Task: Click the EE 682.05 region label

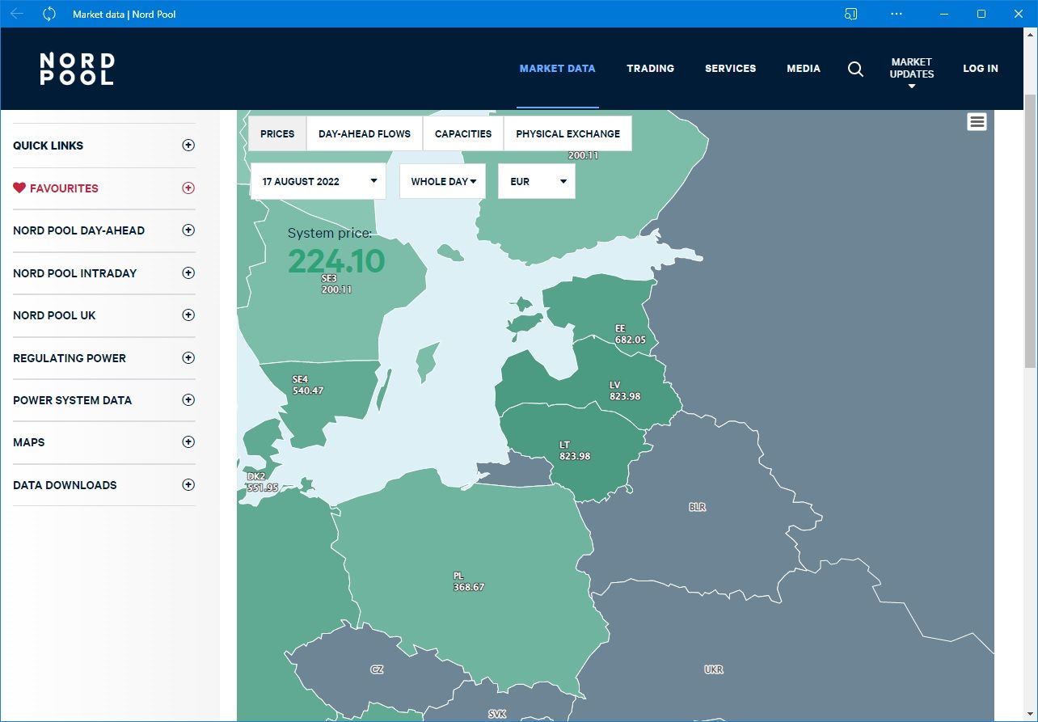Action: tap(630, 335)
